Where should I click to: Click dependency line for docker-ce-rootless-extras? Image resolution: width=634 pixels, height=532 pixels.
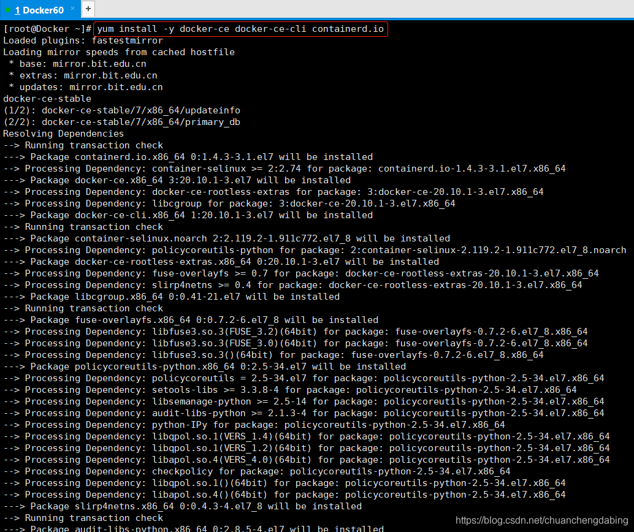pyautogui.click(x=273, y=192)
